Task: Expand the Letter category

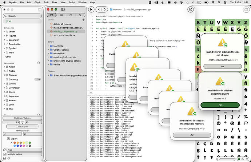Action: coord(4,32)
